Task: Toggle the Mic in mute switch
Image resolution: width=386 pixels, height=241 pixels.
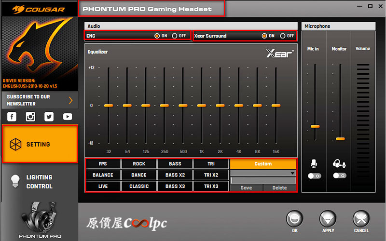Action: [x=314, y=176]
